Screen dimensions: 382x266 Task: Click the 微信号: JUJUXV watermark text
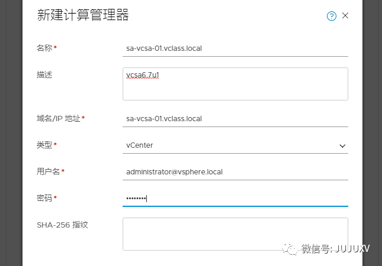335,249
